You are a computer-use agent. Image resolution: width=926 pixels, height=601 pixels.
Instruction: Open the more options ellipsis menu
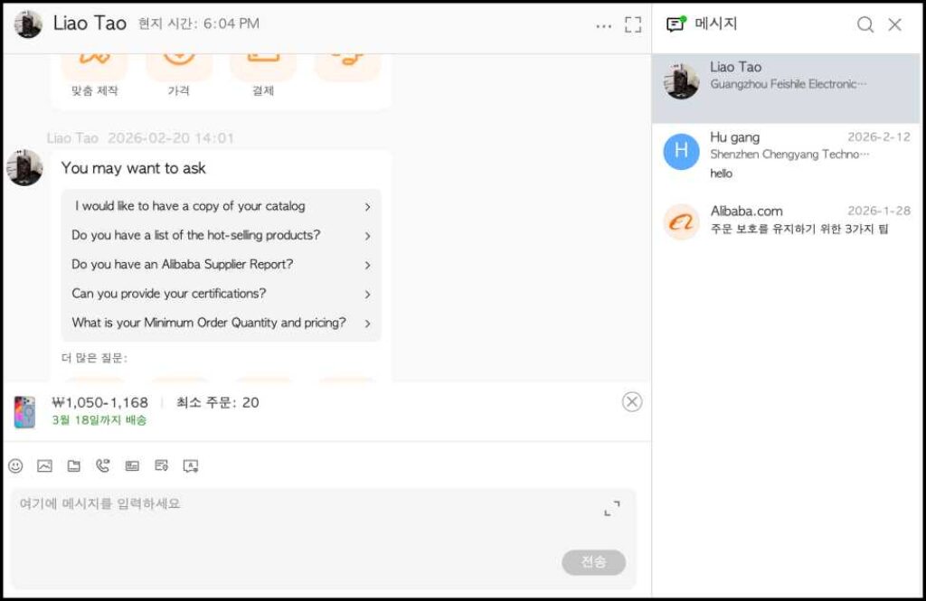tap(603, 26)
